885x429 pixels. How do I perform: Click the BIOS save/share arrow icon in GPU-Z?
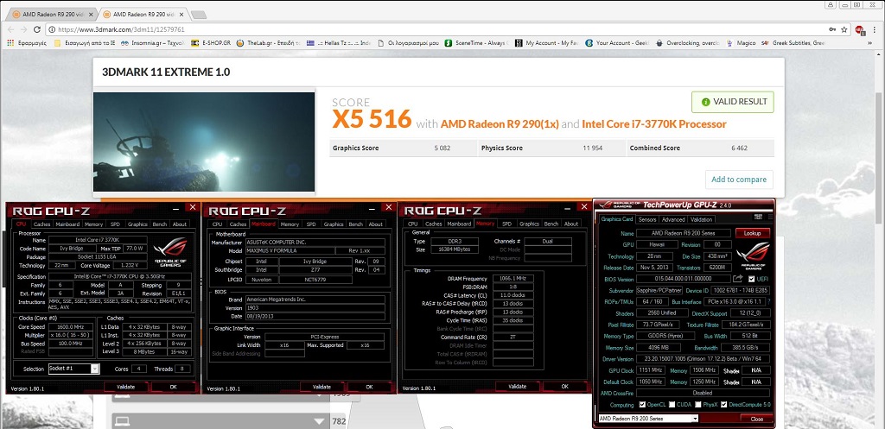pos(738,279)
